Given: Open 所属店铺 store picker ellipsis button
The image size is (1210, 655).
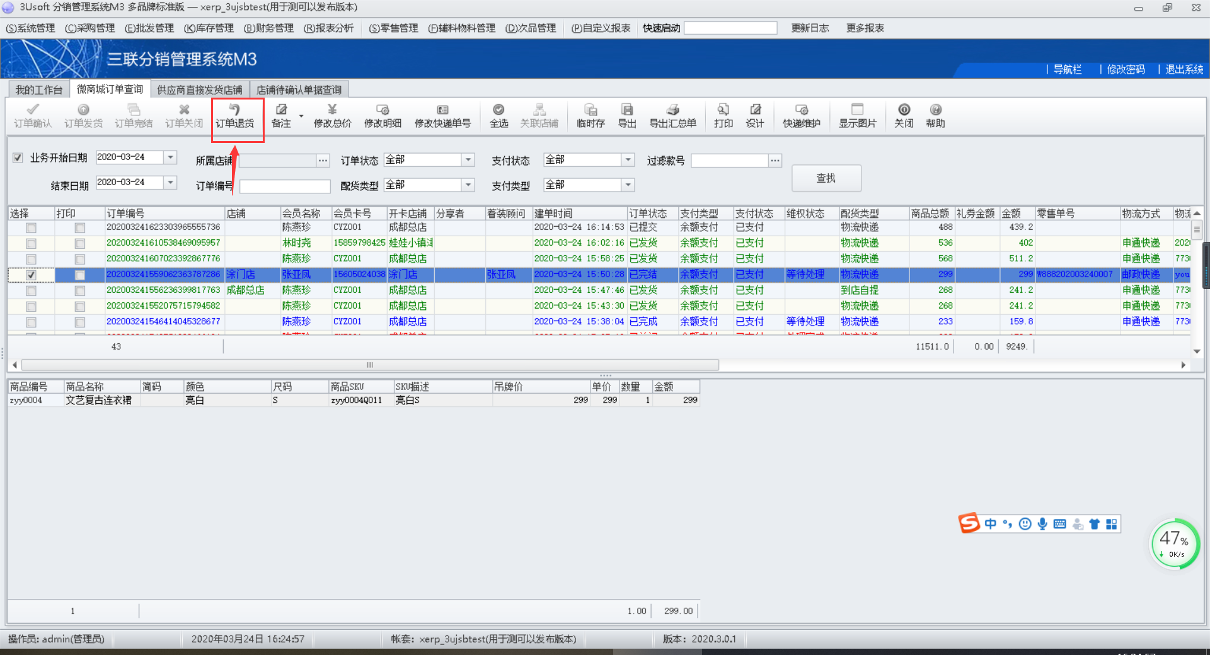Looking at the screenshot, I should (323, 161).
